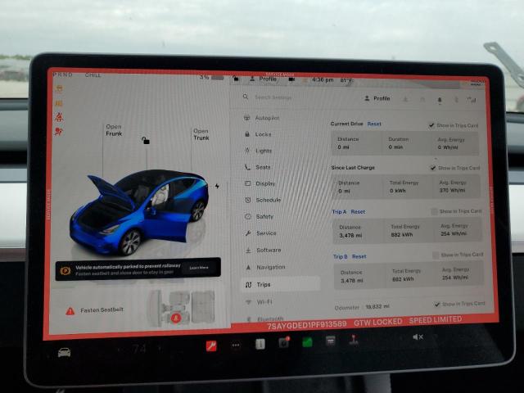Reset the Current Drive trip
524x393 pixels.
pyautogui.click(x=374, y=124)
